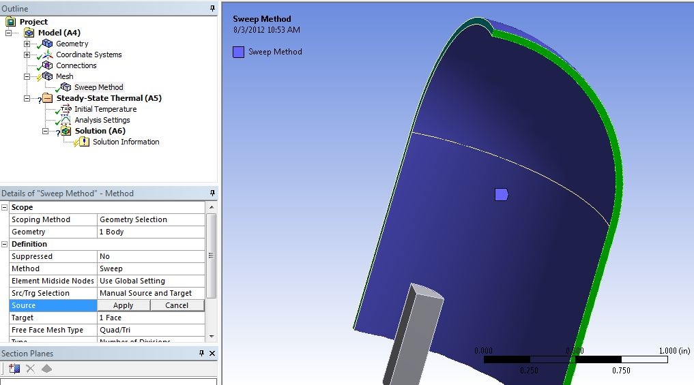Click the Scoping Method value Geometry Selection
The image size is (694, 385).
coord(151,219)
